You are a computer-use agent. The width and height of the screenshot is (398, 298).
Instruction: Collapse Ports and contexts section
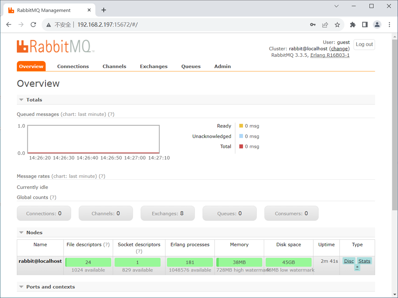point(21,287)
